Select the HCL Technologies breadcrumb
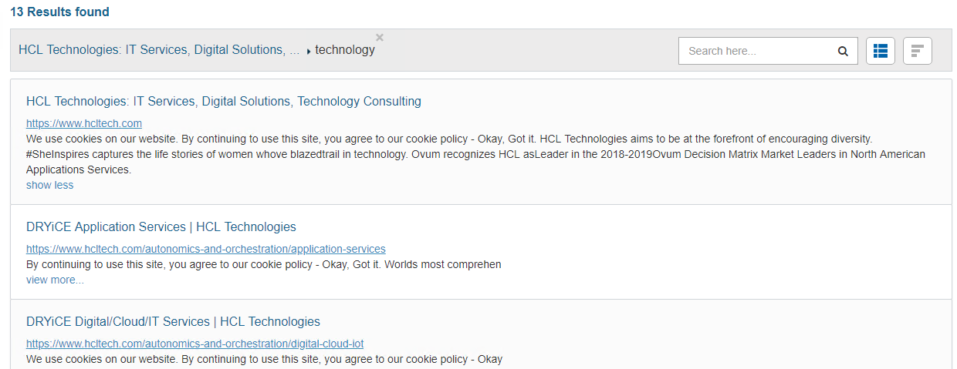Image resolution: width=957 pixels, height=369 pixels. point(158,50)
